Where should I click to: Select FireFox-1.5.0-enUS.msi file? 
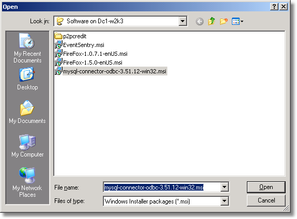point(88,62)
